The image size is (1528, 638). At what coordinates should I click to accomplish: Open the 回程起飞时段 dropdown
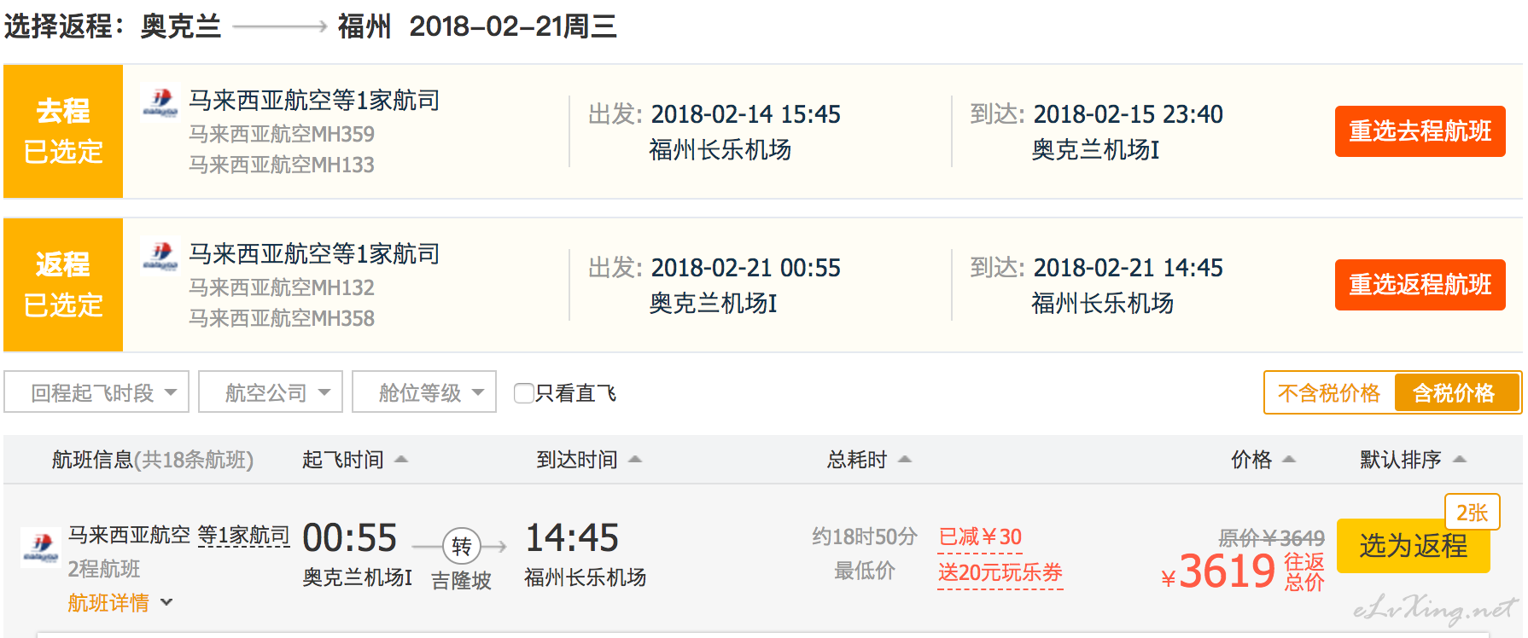(96, 392)
